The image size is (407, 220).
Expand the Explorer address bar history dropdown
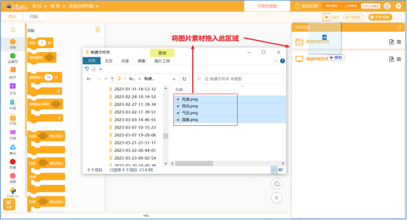[174, 79]
